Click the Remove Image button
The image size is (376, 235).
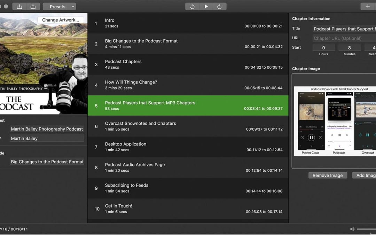[x=327, y=175]
